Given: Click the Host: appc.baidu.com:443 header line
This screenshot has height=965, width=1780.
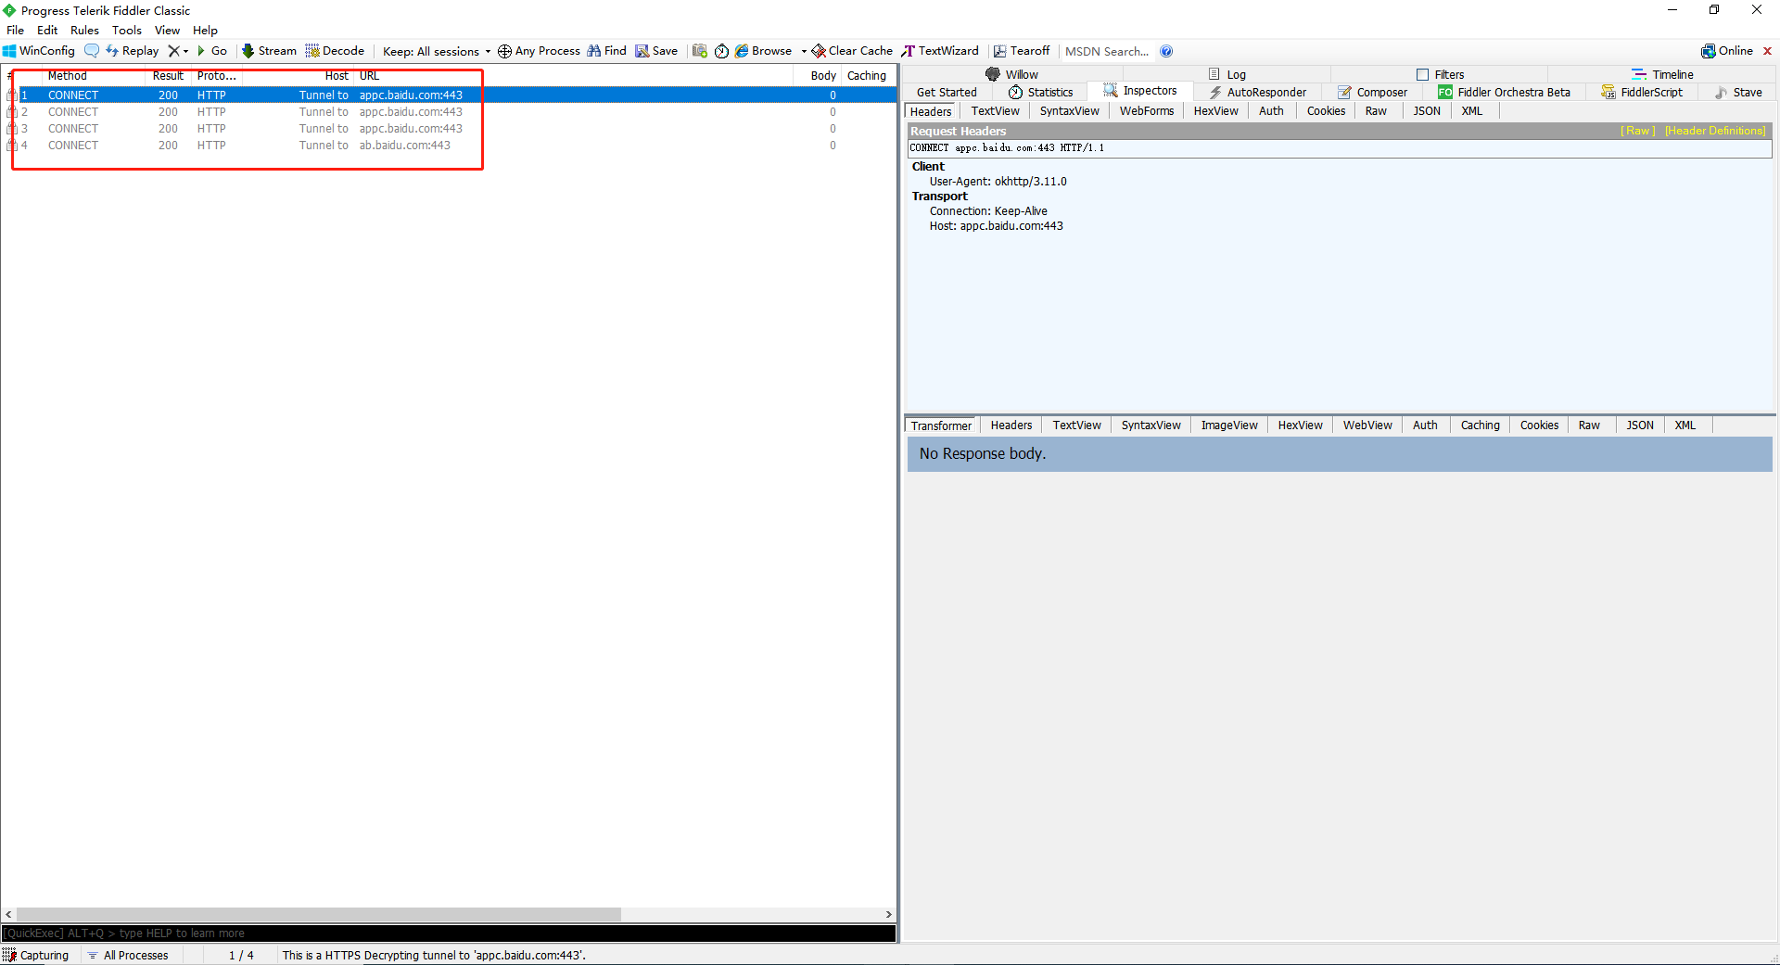Looking at the screenshot, I should pyautogui.click(x=996, y=226).
